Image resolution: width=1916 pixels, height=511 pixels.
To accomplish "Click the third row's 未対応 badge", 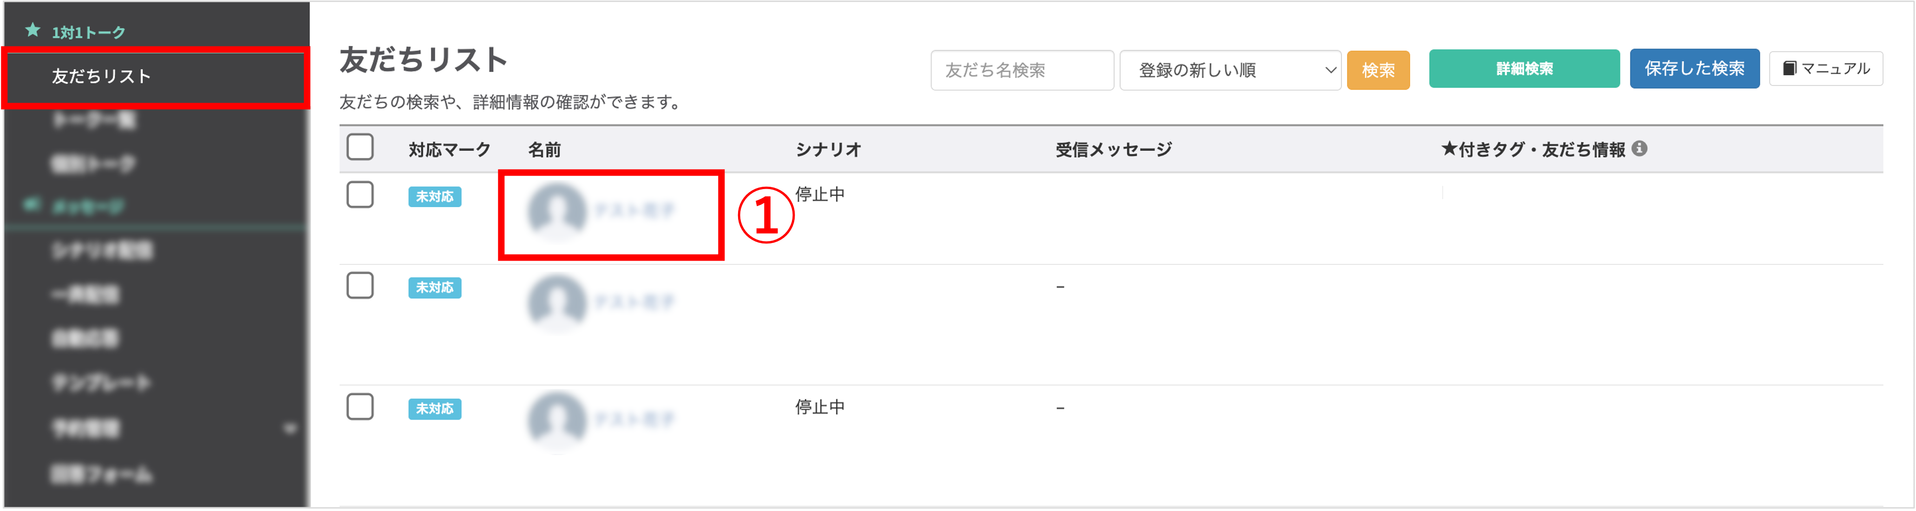I will coord(434,408).
